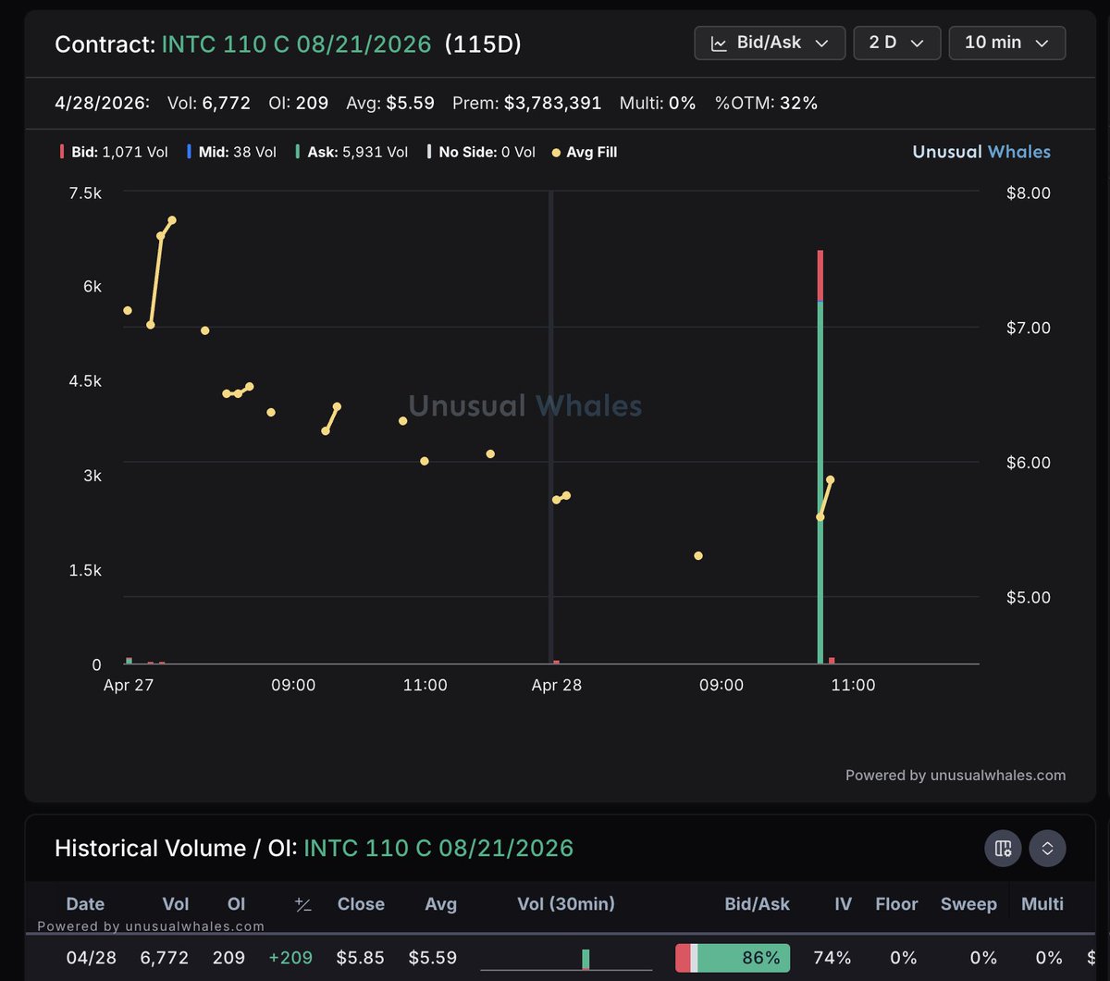Open the 2 D range dropdown
Viewport: 1110px width, 981px height.
[x=897, y=43]
